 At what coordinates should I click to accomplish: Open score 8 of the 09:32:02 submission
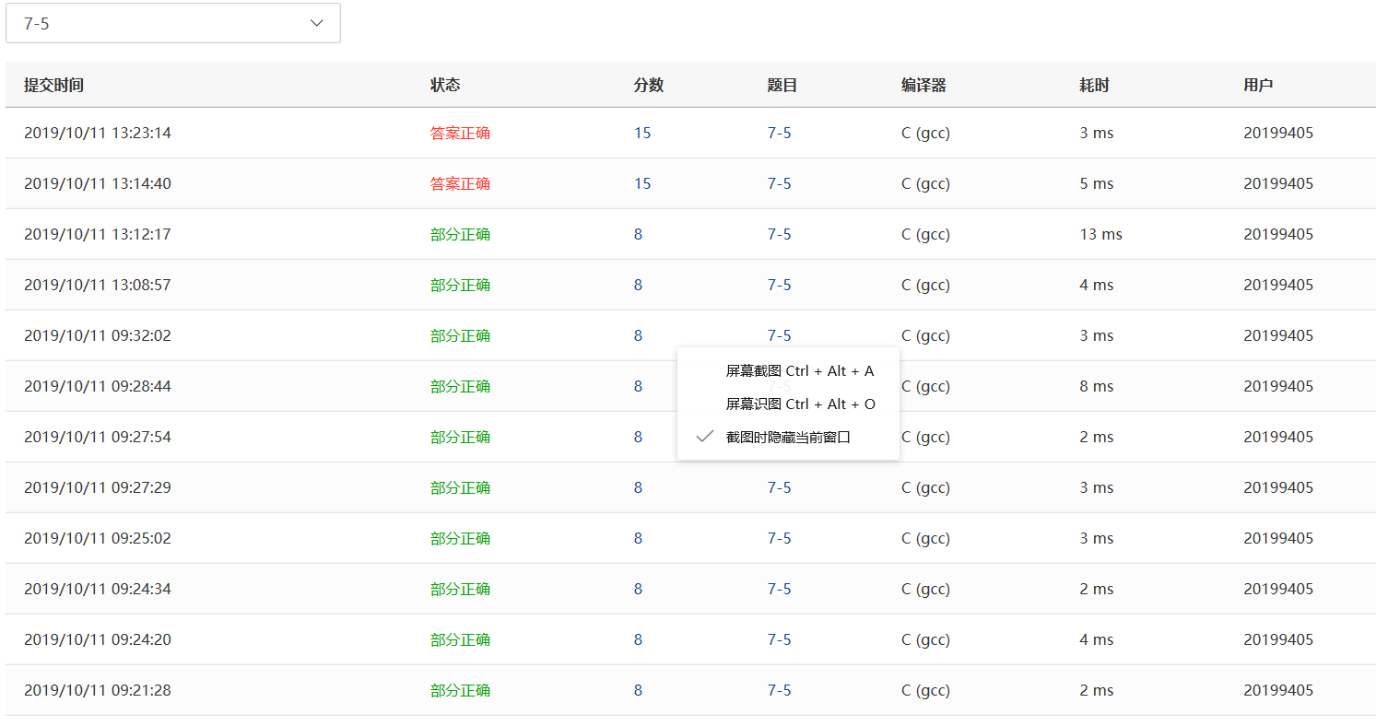point(638,335)
